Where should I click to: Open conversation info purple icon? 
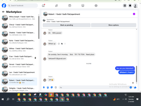click(x=134, y=14)
